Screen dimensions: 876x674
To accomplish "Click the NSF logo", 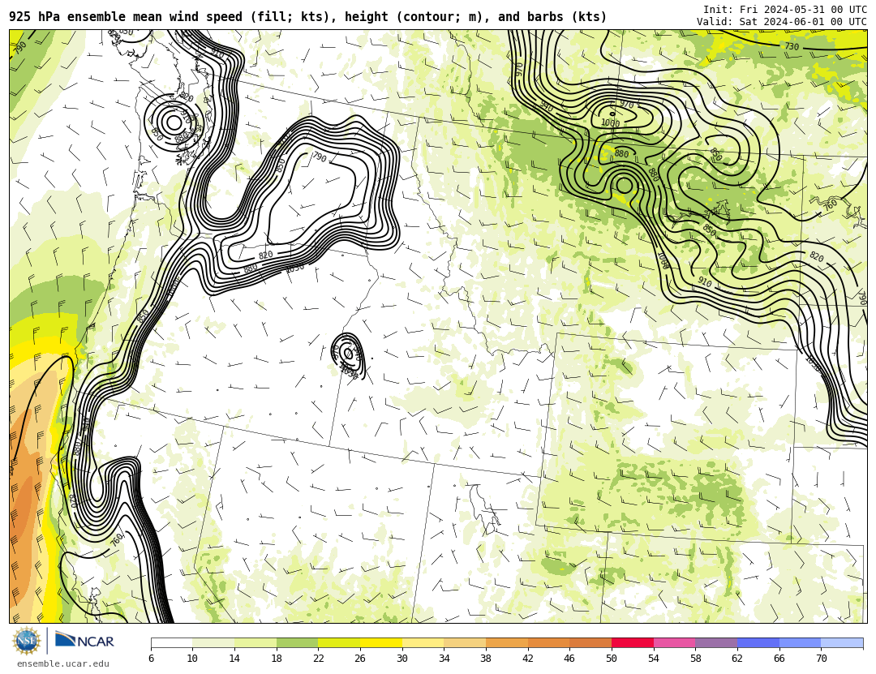I will [x=27, y=641].
